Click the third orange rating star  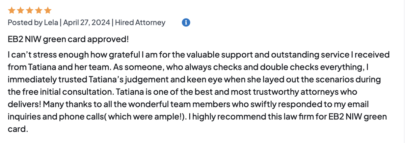click(30, 10)
